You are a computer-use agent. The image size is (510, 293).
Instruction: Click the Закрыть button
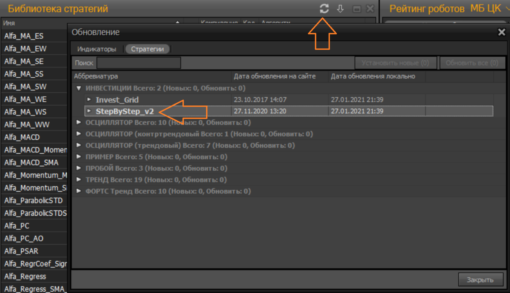[x=480, y=280]
